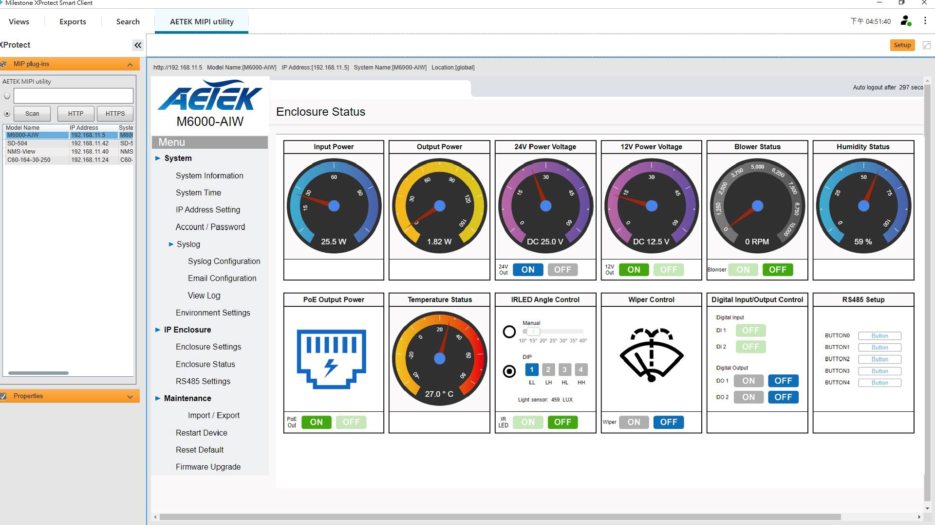Open the three-dot options menu

pyautogui.click(x=925, y=21)
